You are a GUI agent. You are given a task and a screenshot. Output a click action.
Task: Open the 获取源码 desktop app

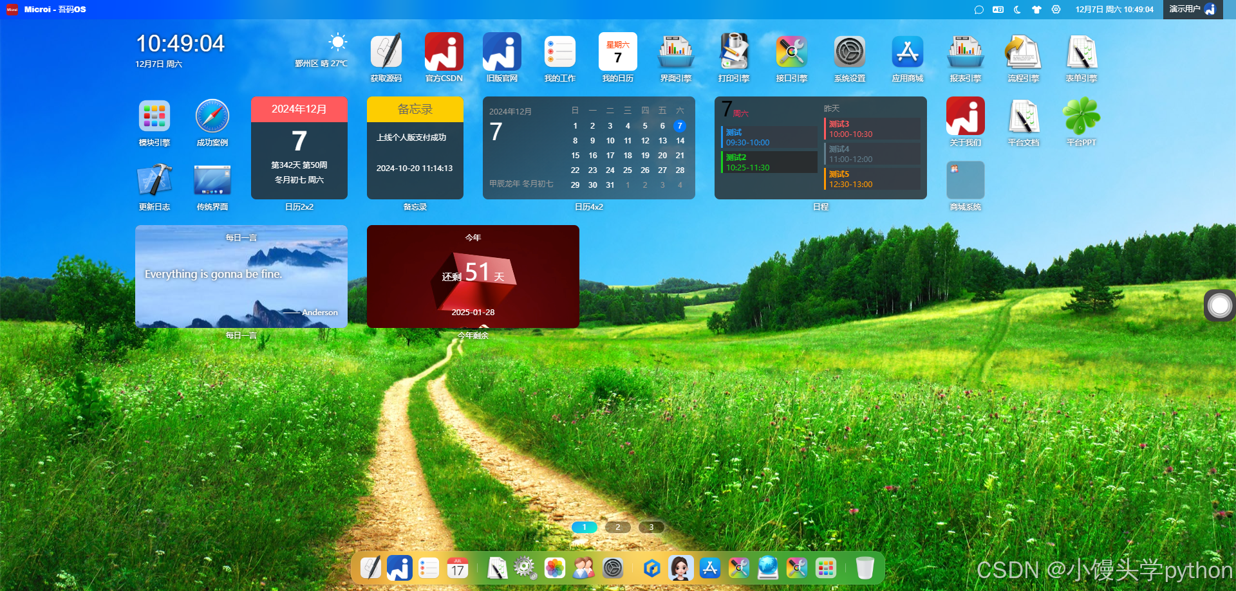pyautogui.click(x=386, y=51)
